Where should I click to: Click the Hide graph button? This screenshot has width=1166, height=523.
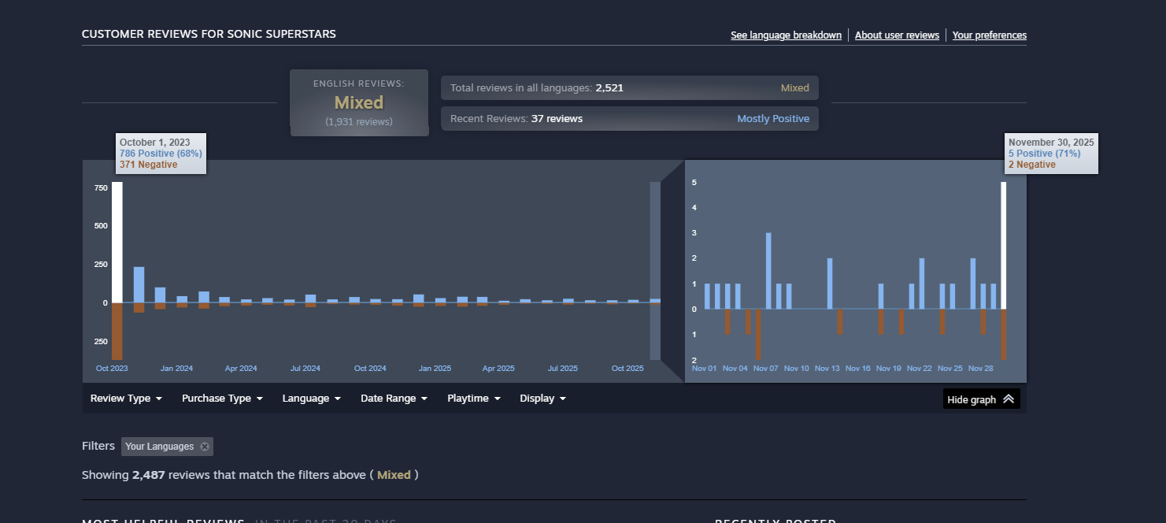click(981, 399)
